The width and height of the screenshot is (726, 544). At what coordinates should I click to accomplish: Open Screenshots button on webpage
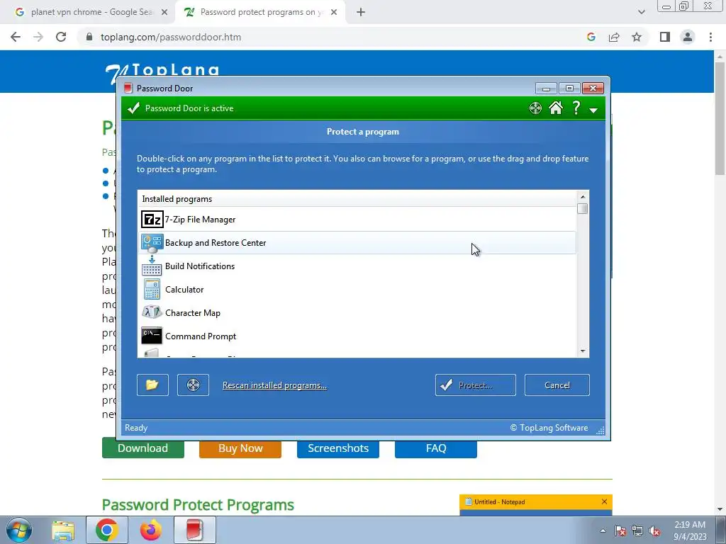pyautogui.click(x=338, y=448)
